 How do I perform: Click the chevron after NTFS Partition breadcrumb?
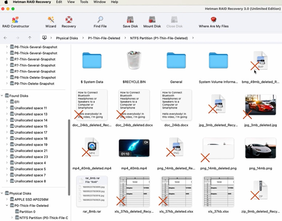pos(193,38)
